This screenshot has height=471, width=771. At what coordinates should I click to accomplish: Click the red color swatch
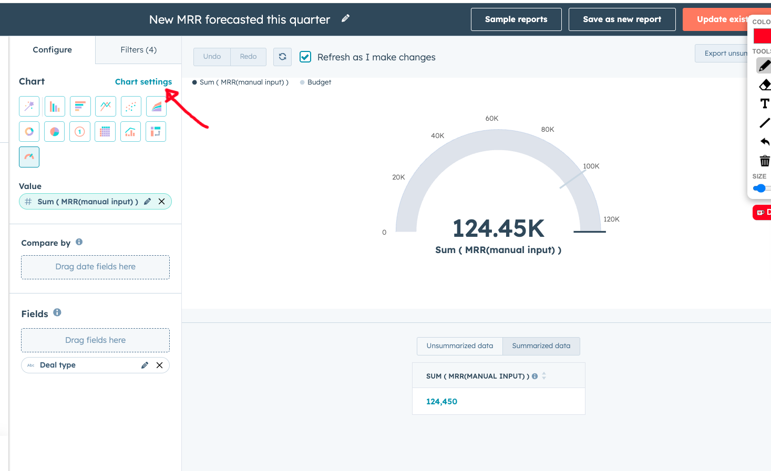pos(762,36)
